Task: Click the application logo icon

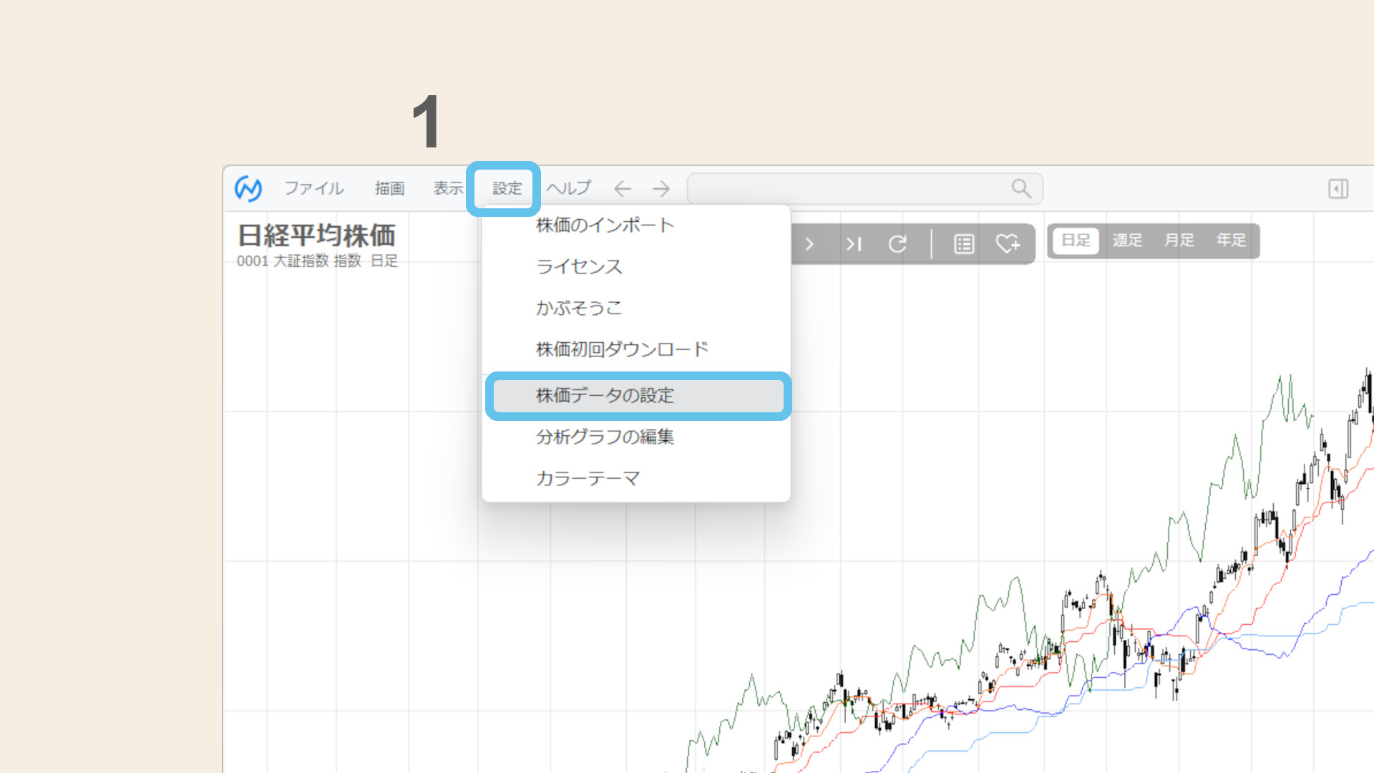Action: coord(248,188)
